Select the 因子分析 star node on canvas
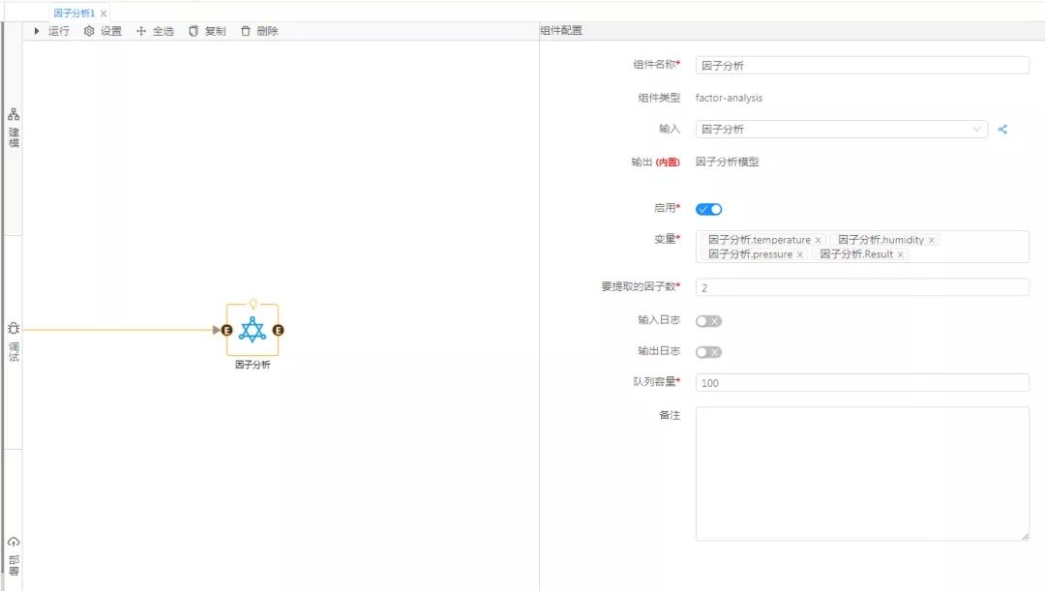This screenshot has height=591, width=1045. pyautogui.click(x=253, y=330)
